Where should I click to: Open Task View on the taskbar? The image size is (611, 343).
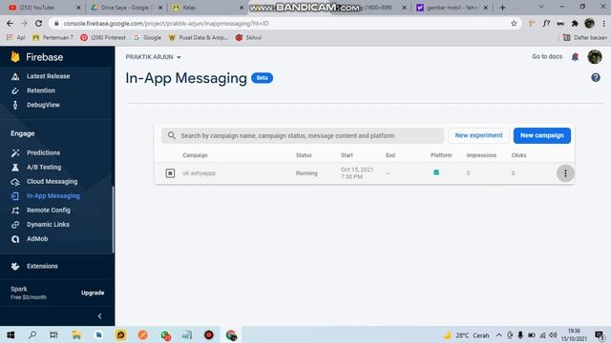point(53,334)
